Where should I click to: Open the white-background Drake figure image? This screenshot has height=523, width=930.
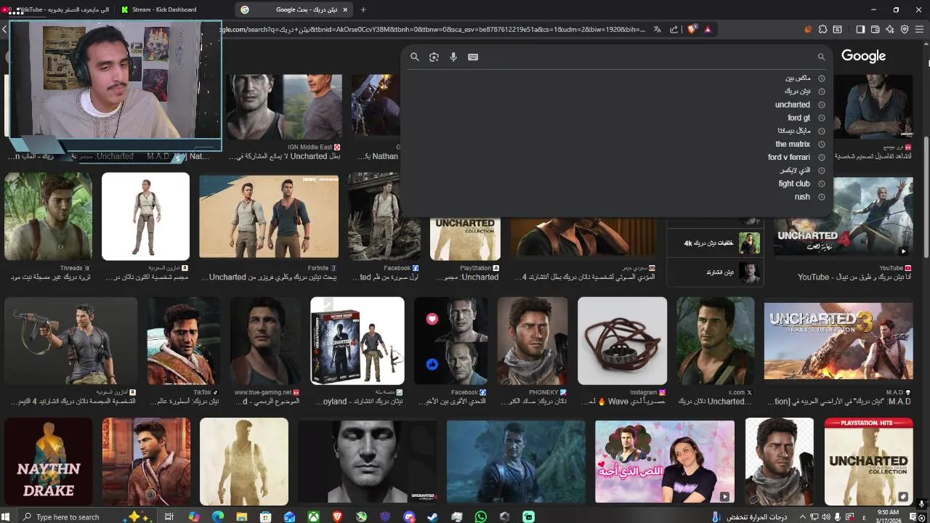145,216
